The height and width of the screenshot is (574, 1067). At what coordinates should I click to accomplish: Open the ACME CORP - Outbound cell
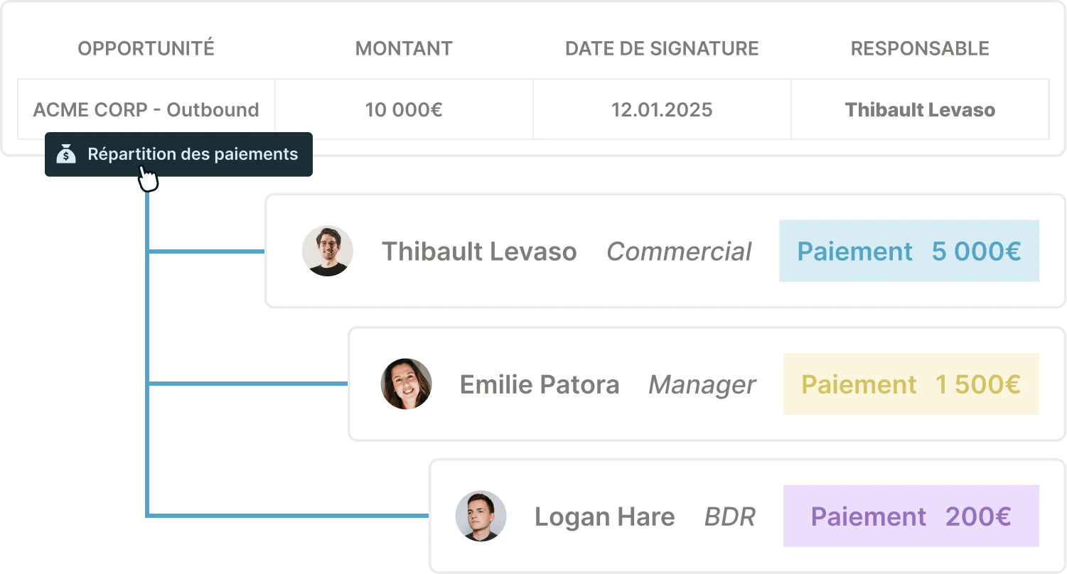146,109
